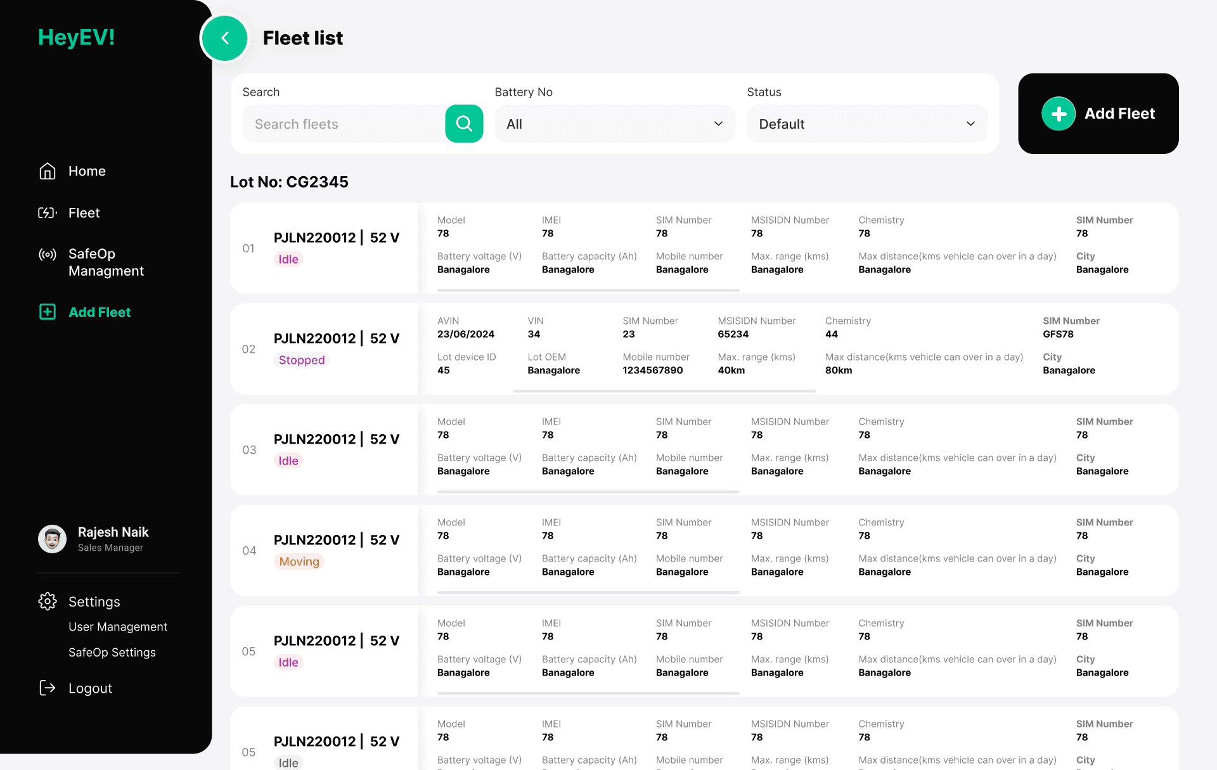Click the Settings gear icon
The width and height of the screenshot is (1217, 770).
click(x=48, y=601)
